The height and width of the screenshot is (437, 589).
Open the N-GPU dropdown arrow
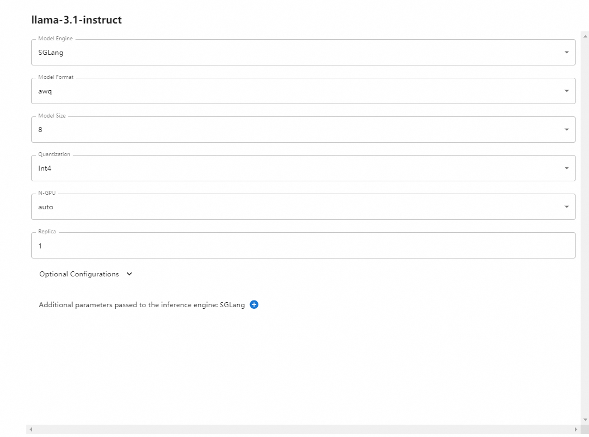[x=567, y=207]
